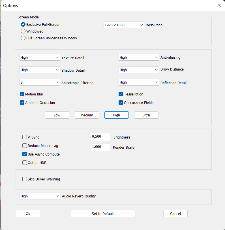The width and height of the screenshot is (225, 230).
Task: Expand the Shadow Detail combo box
Action: [x=40, y=70]
